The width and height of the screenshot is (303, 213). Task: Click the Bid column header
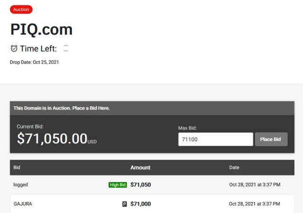(17, 168)
